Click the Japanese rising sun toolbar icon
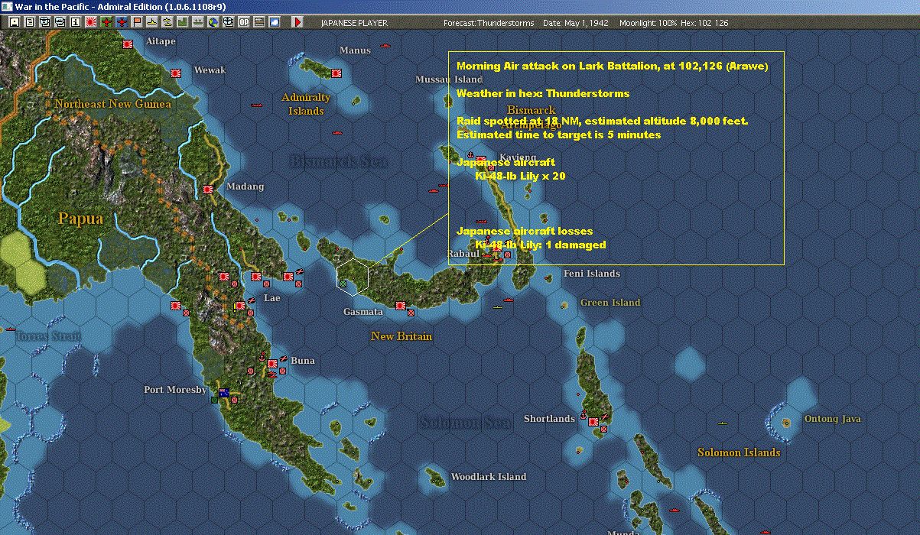This screenshot has width=920, height=535. [x=90, y=22]
